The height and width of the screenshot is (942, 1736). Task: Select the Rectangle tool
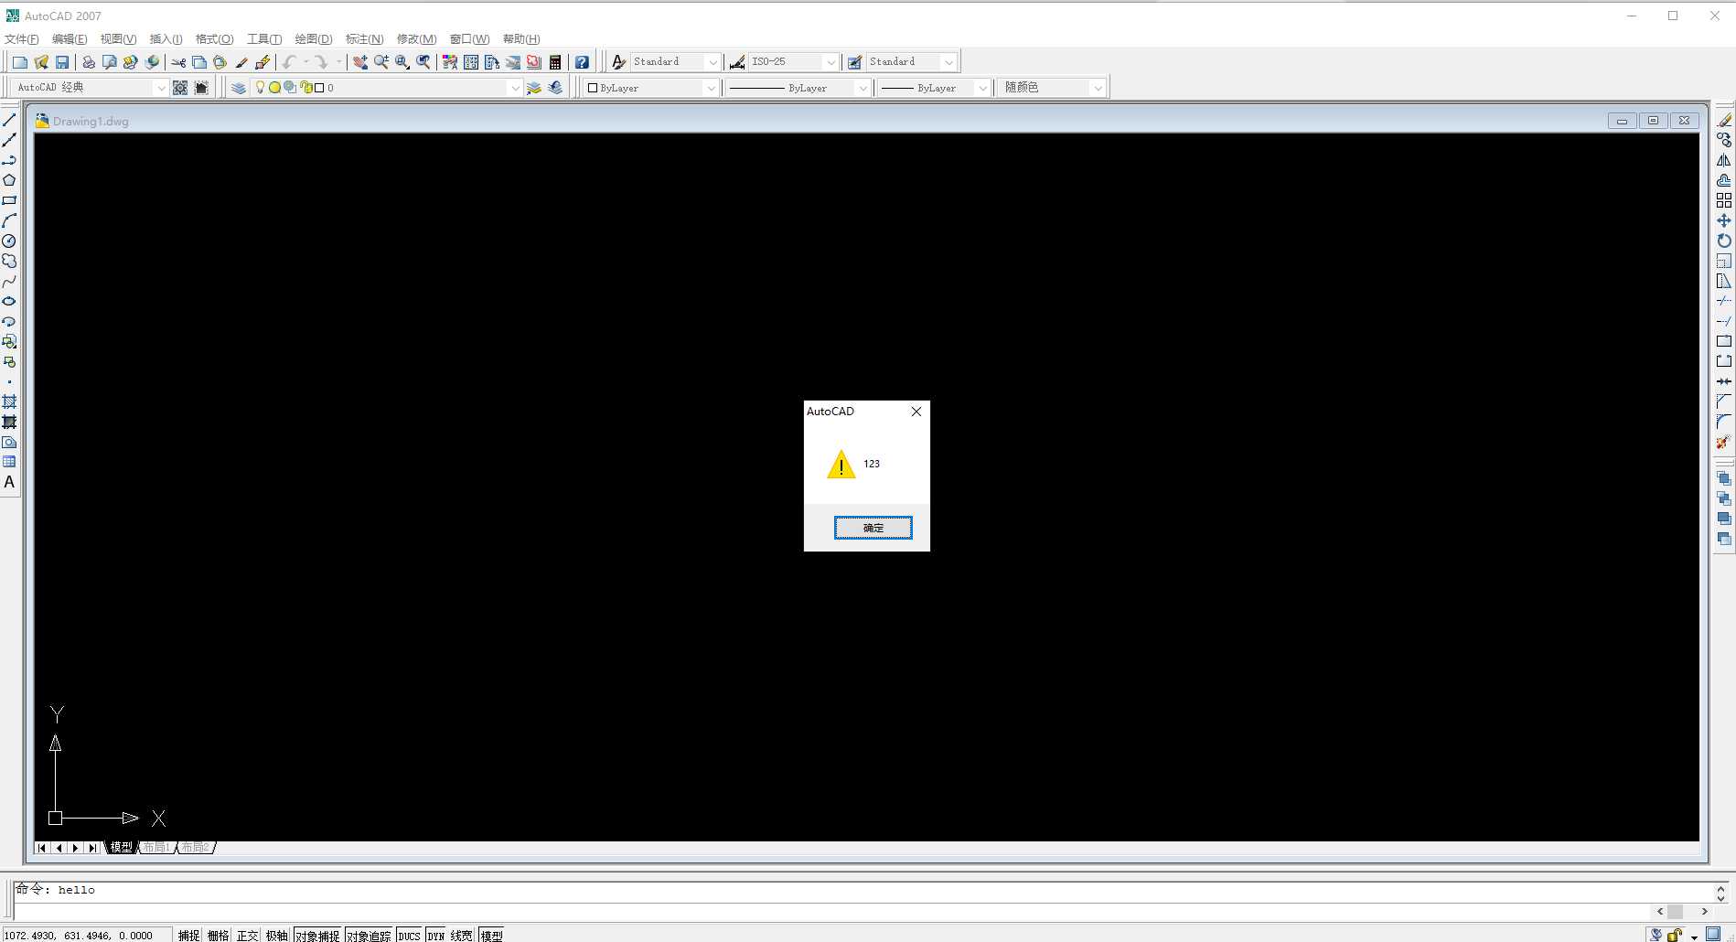coord(9,200)
